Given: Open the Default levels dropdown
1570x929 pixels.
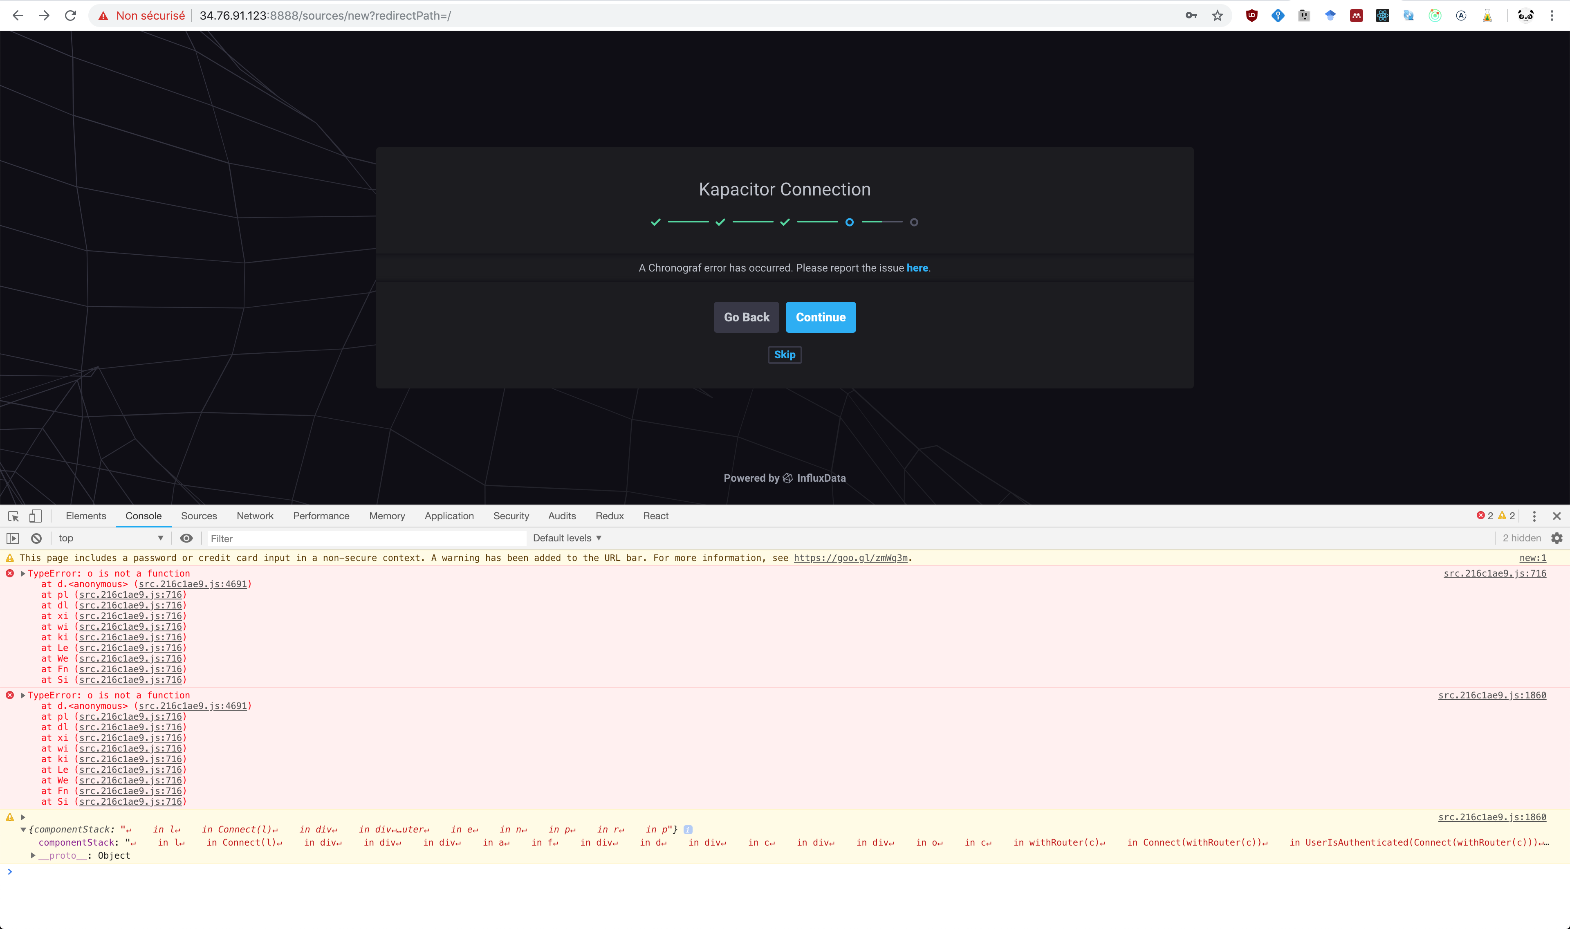Looking at the screenshot, I should pyautogui.click(x=566, y=538).
